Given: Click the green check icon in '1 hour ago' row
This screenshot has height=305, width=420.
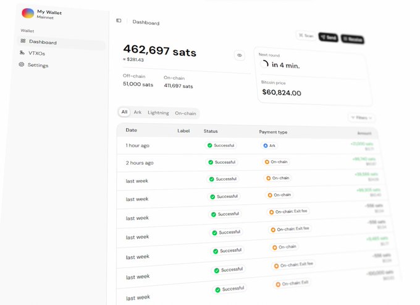Looking at the screenshot, I should (210, 145).
